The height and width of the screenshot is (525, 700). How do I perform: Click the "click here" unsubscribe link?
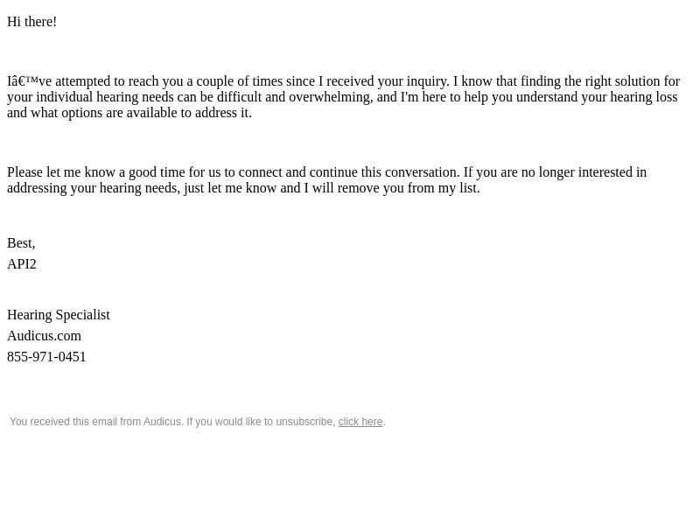[360, 422]
